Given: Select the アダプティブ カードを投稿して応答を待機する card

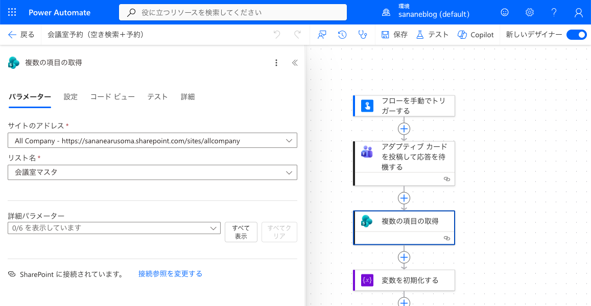Looking at the screenshot, I should [404, 163].
